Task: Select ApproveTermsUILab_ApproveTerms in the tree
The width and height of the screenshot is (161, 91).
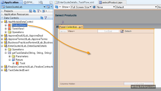Action: point(28,39)
